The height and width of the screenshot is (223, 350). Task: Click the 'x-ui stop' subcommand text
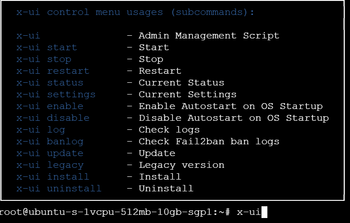point(44,59)
